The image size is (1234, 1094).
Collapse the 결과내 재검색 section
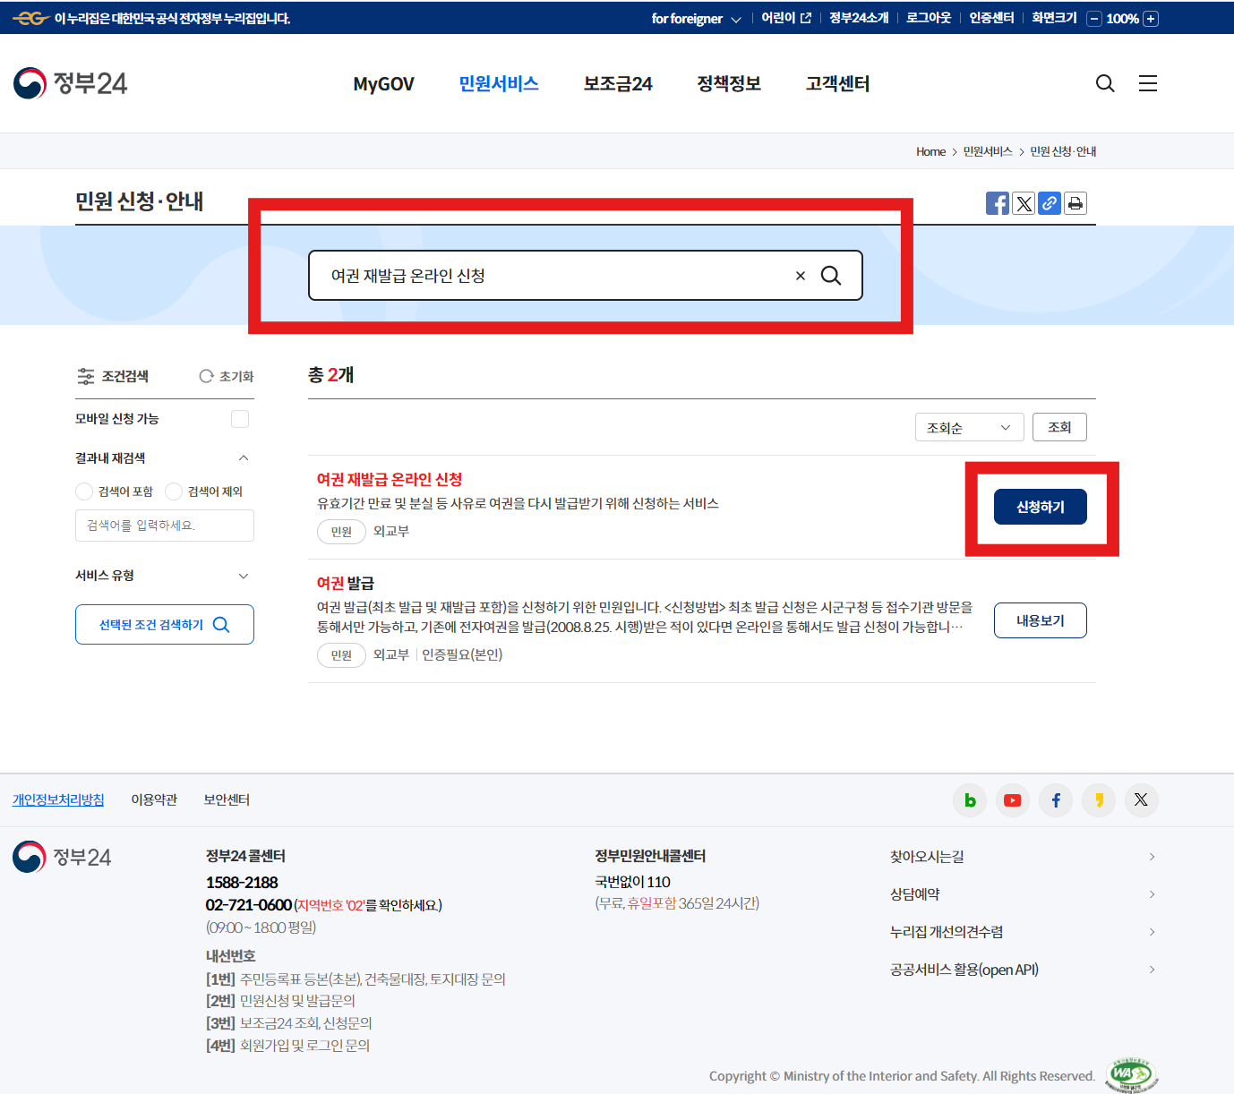[x=243, y=457]
